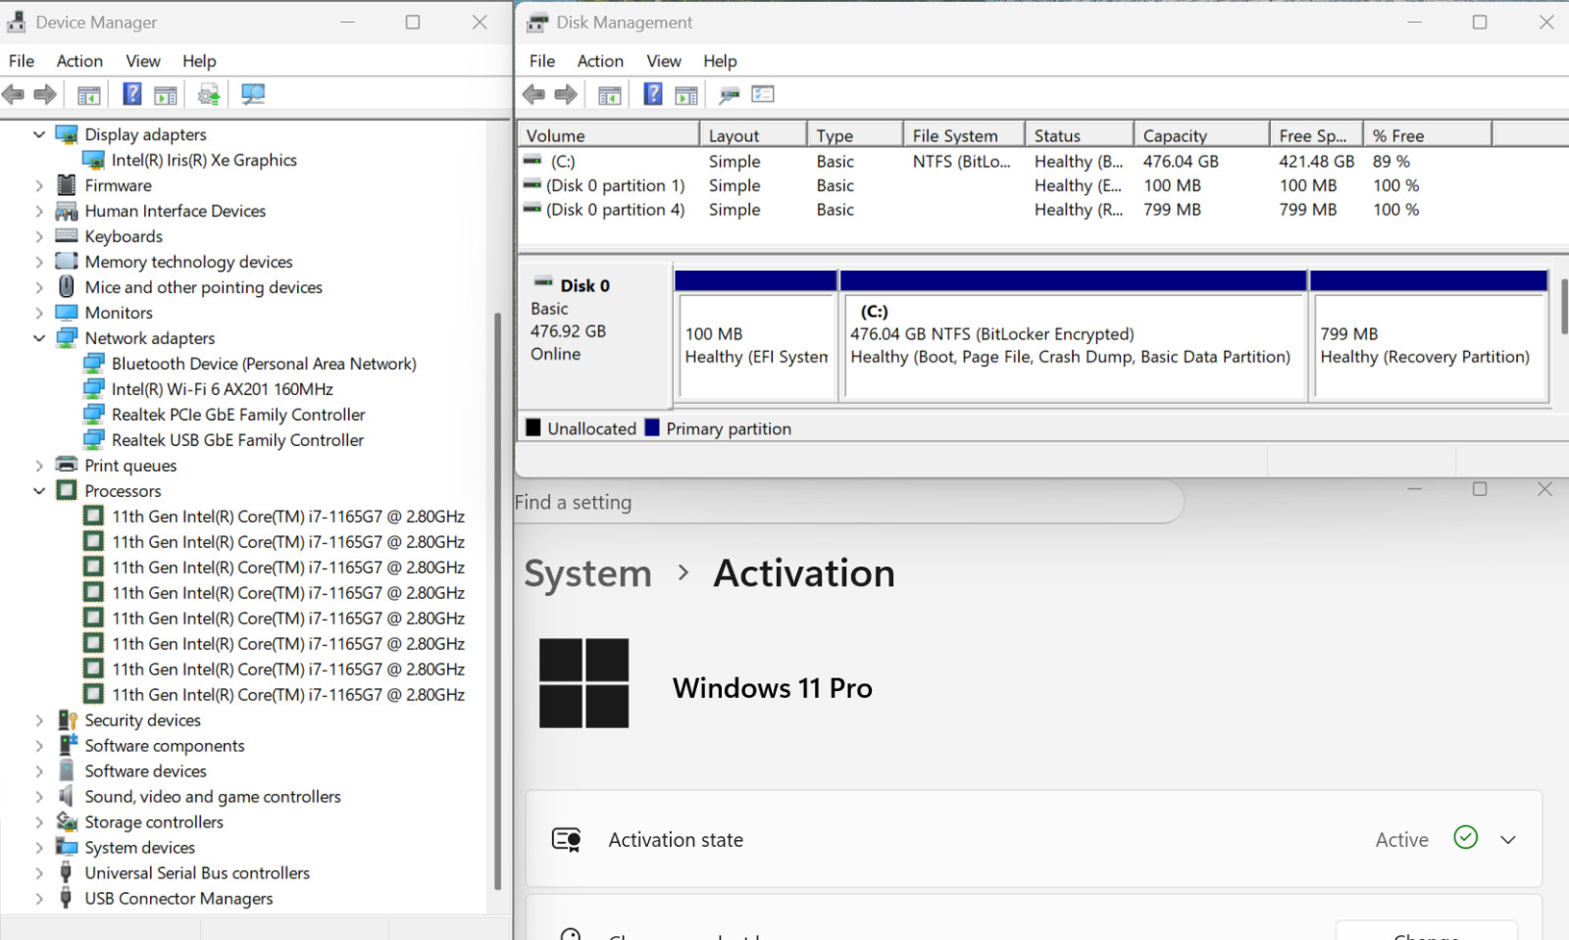Click Device Manager vertical scrollbar
Screen dimensions: 1569x940
pos(497,601)
